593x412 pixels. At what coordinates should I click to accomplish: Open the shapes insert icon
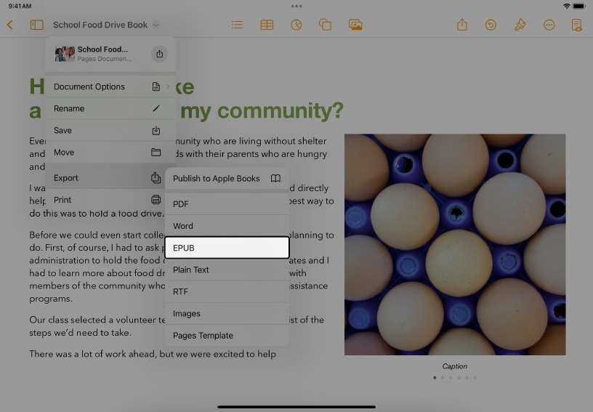coord(325,25)
